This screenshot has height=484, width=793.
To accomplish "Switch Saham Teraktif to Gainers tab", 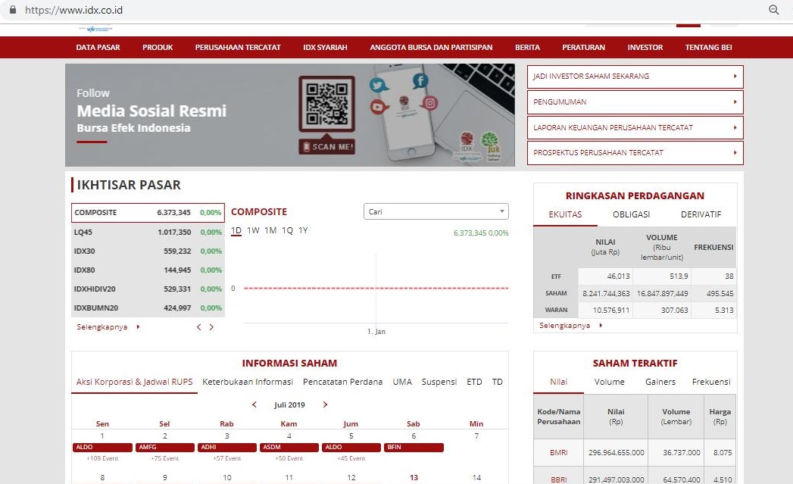I will tap(660, 382).
